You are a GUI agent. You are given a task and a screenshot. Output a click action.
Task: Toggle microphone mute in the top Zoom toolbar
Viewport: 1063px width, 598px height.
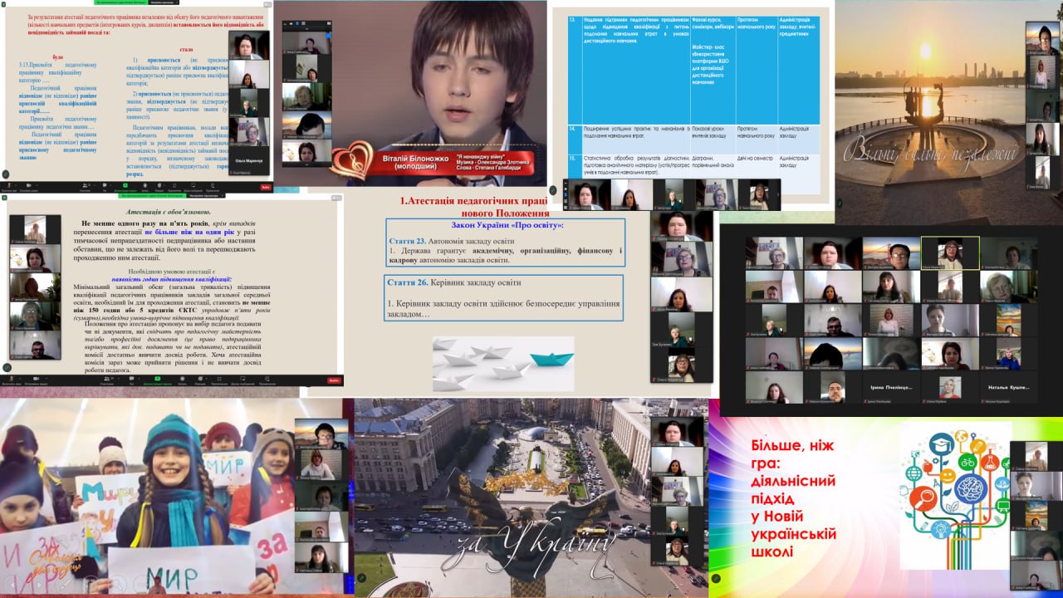click(9, 187)
